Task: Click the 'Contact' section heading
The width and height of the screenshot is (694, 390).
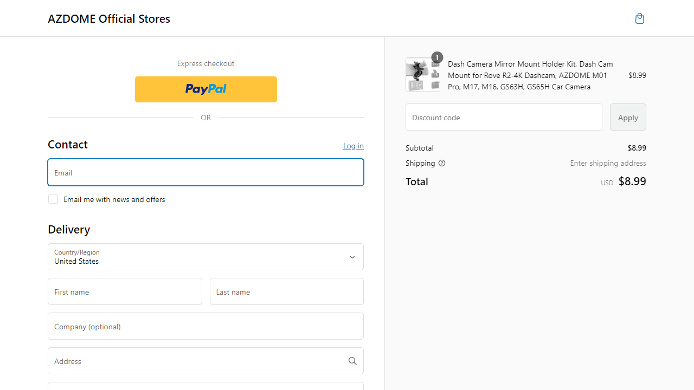Action: click(x=68, y=144)
